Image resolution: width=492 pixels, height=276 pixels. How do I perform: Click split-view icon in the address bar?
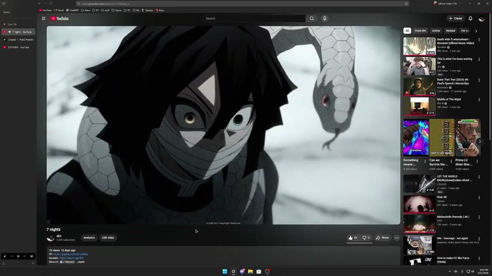coord(406,4)
